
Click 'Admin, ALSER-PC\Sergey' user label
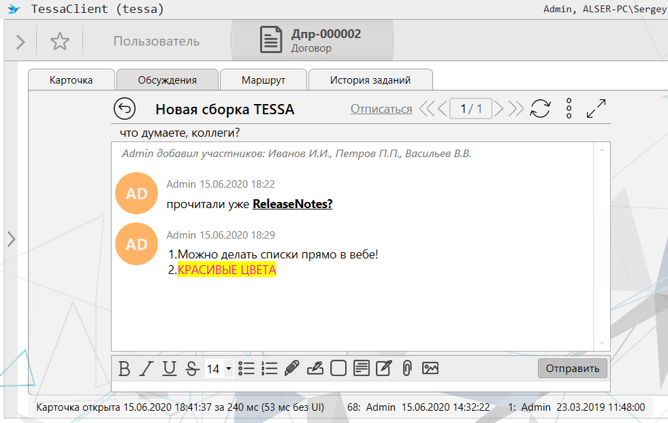pyautogui.click(x=605, y=9)
